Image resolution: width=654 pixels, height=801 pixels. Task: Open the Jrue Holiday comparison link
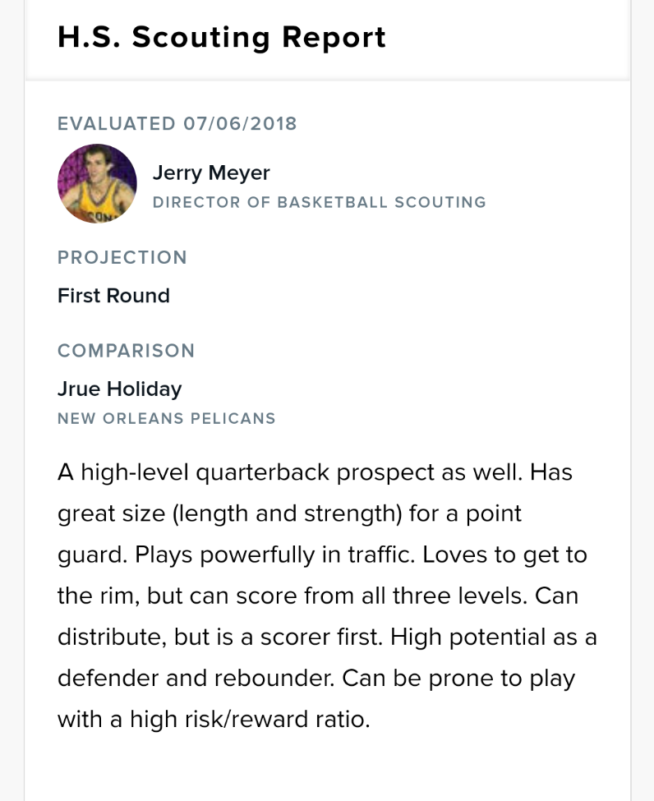point(120,389)
